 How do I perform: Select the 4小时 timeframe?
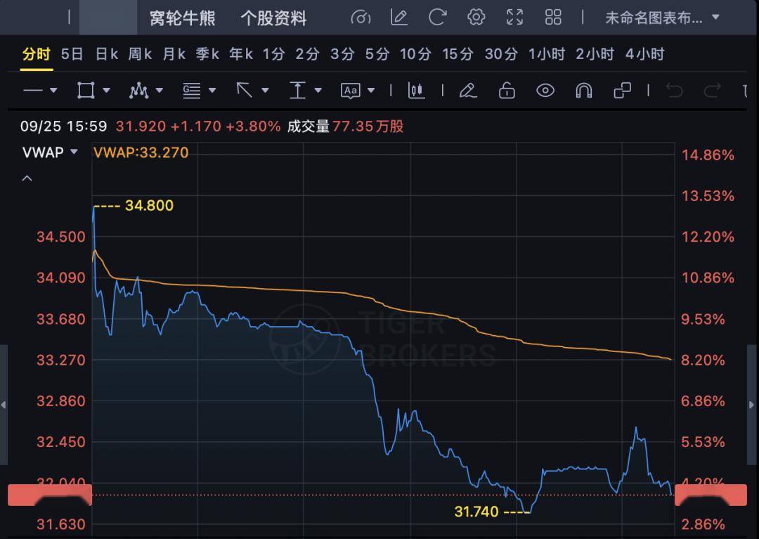(644, 54)
